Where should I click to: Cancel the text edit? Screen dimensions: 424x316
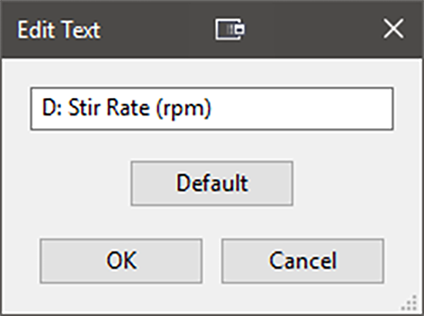click(x=303, y=261)
